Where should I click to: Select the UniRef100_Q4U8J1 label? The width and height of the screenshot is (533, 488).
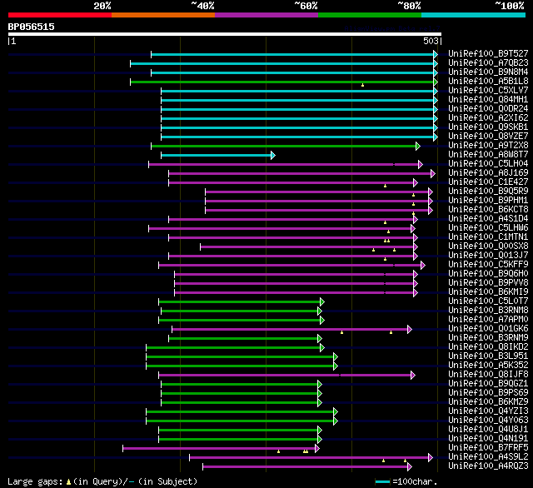tap(488, 430)
